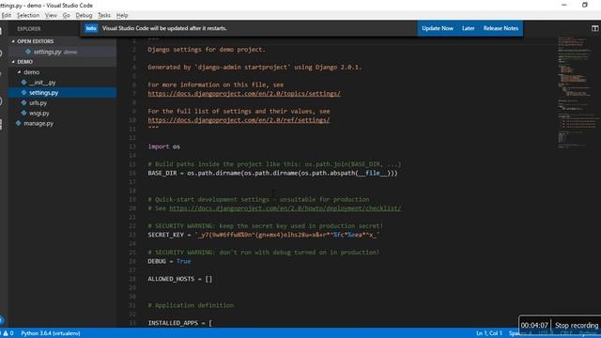Click the Python file icon beside manage.py

[x=19, y=123]
